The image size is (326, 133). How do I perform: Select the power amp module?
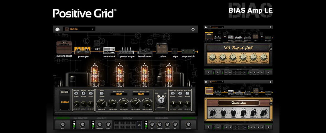[126, 51]
